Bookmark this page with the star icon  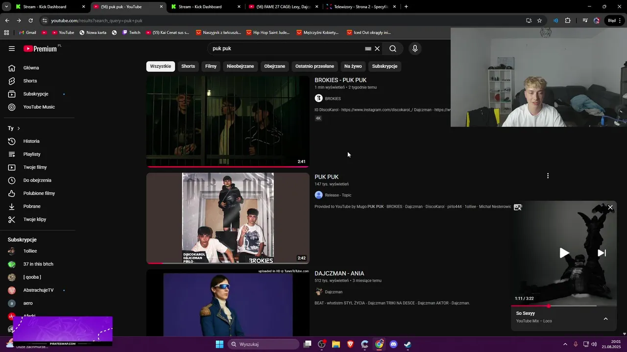pos(539,21)
